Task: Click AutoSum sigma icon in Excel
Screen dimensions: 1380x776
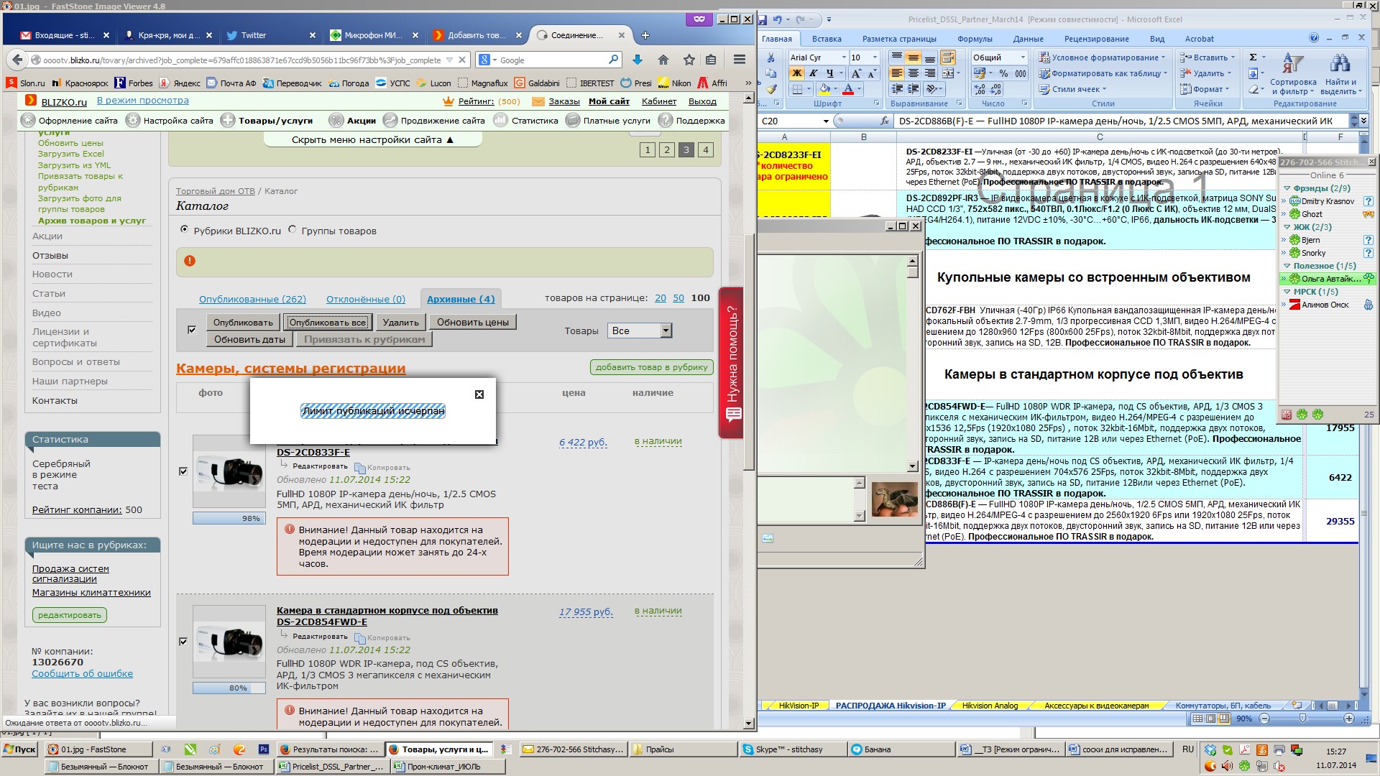Action: pyautogui.click(x=1253, y=57)
